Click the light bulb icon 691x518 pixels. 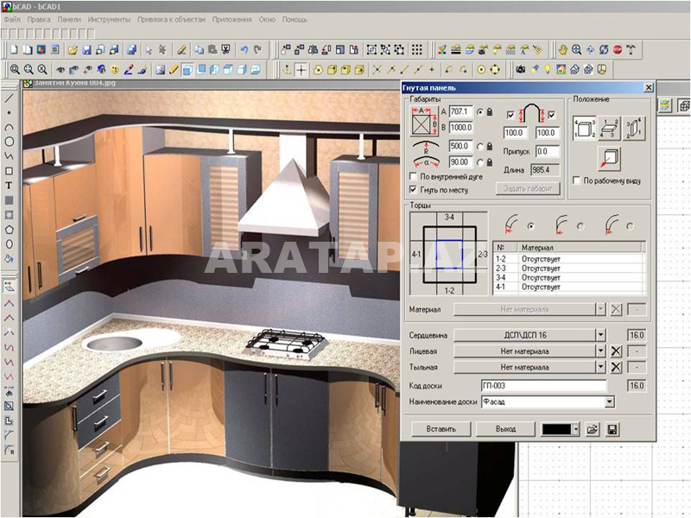[x=548, y=70]
